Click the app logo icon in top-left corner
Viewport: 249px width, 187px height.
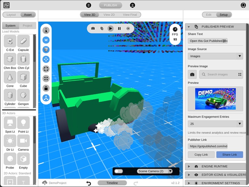[6, 5]
